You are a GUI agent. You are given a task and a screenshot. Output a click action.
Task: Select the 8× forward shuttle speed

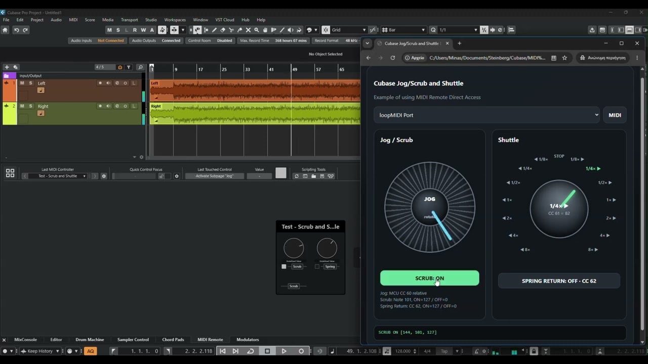(x=593, y=249)
